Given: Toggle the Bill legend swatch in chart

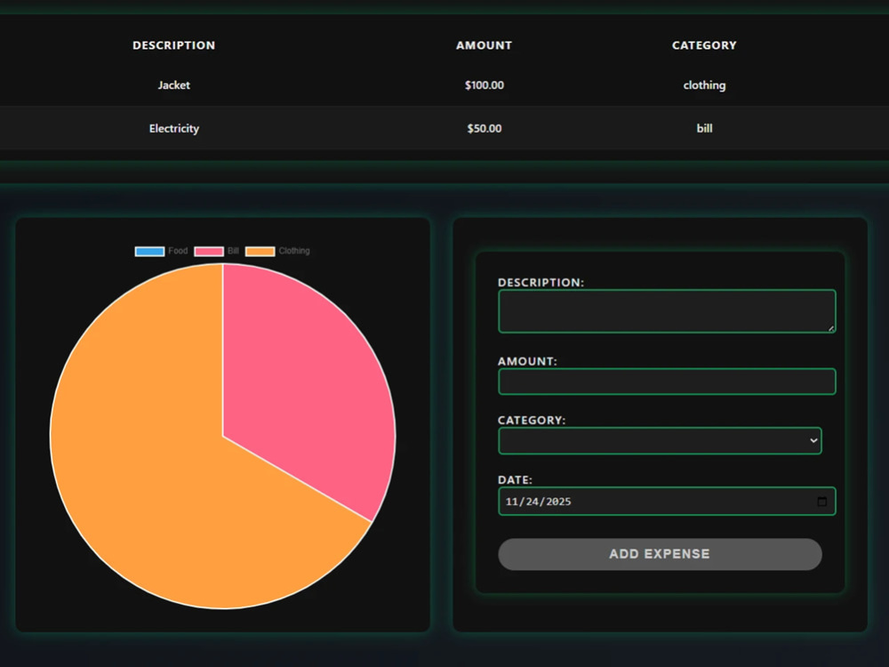Looking at the screenshot, I should point(209,252).
